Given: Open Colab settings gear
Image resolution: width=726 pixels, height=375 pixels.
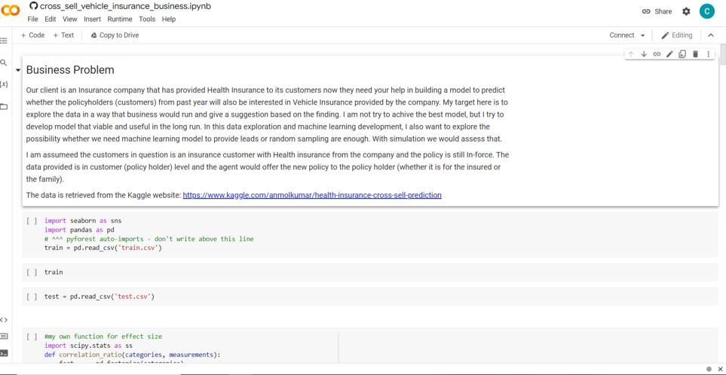Looking at the screenshot, I should click(x=686, y=11).
